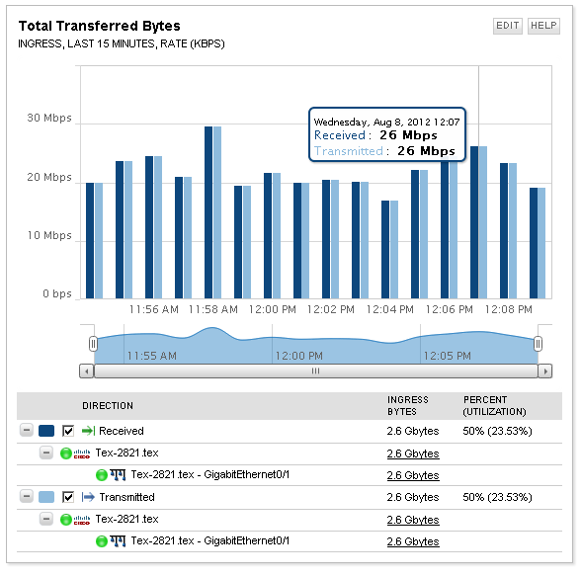Click Cisco logo icon under Transmitted
The image size is (581, 577).
(82, 520)
